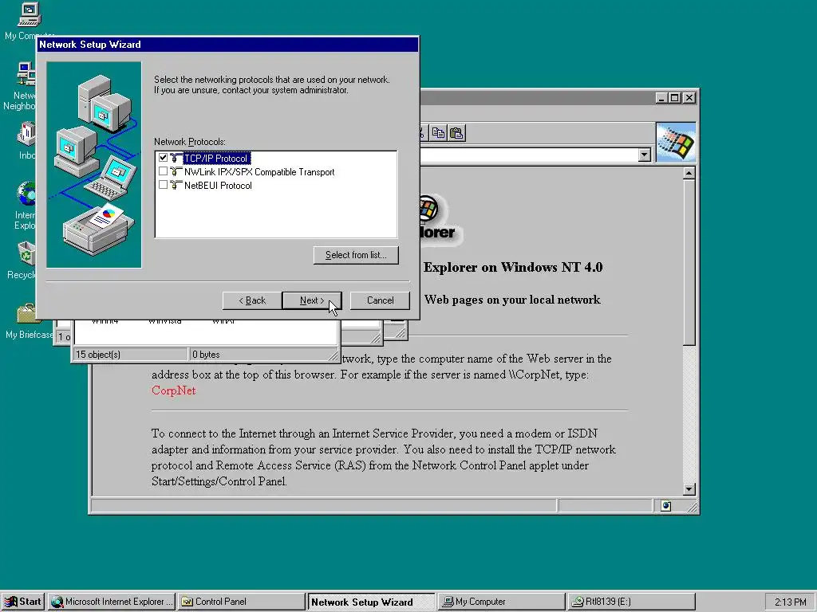
Task: Close the Internet Explorer window
Action: (x=689, y=97)
